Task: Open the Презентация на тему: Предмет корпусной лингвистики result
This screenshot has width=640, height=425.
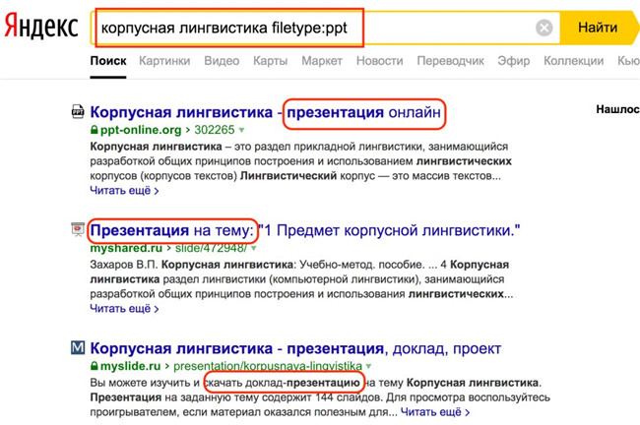Action: pos(305,230)
